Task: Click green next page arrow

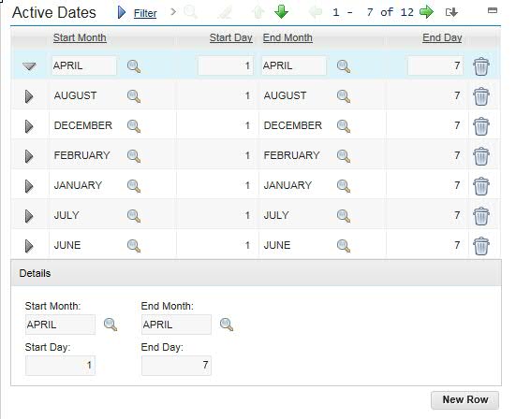Action: [427, 12]
